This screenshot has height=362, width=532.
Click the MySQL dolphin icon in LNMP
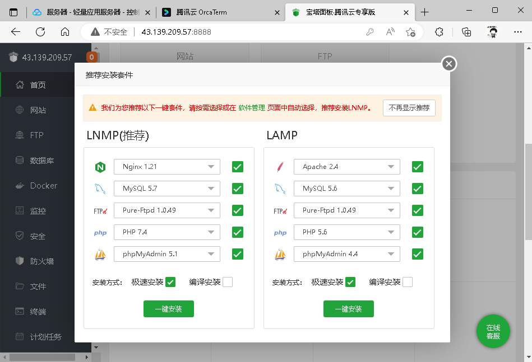[100, 189]
